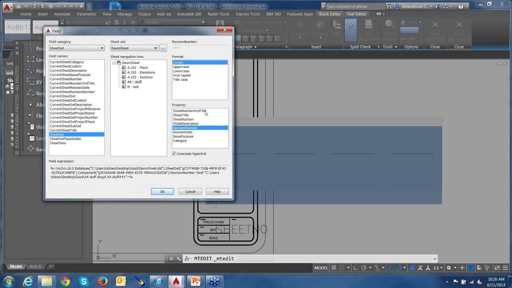Open the Home ribbon tab

pos(26,14)
